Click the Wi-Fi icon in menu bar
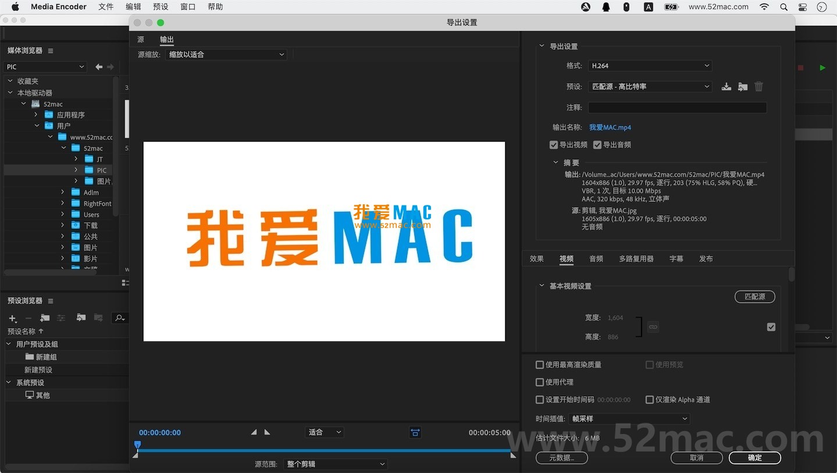 click(764, 7)
